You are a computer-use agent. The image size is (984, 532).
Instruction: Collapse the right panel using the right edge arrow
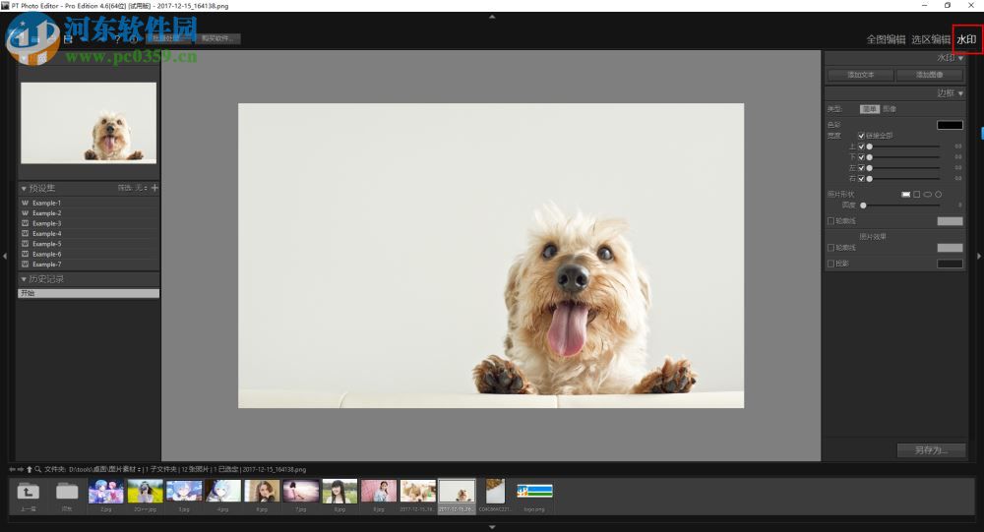pos(980,256)
